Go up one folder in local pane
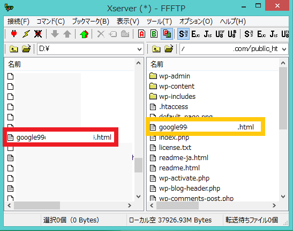The image size is (293, 231). tap(13, 49)
